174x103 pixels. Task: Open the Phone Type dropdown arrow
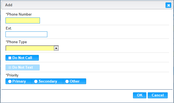[56, 48]
